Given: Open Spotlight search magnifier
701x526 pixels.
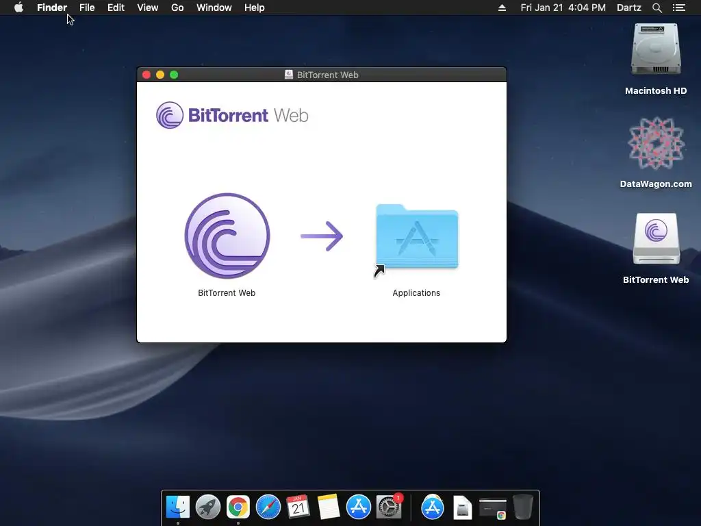Looking at the screenshot, I should click(657, 8).
